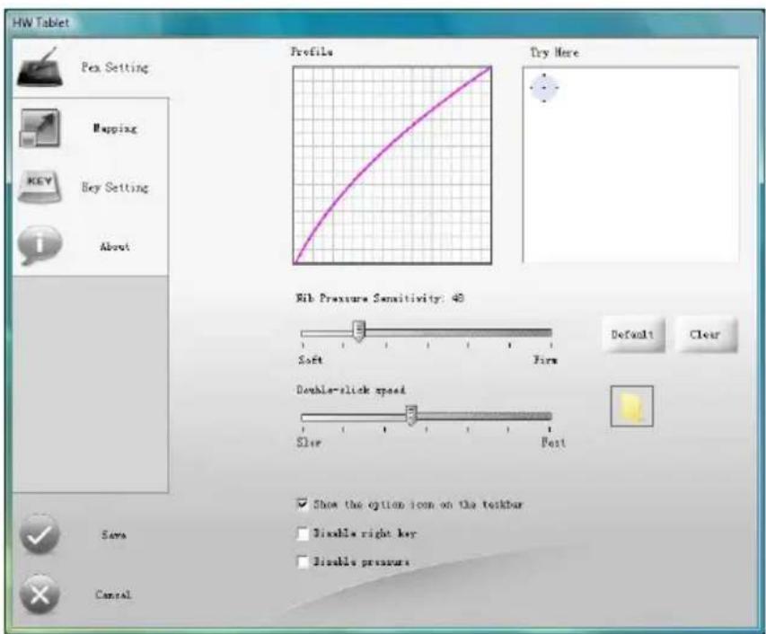Click the Double-click speed label

point(351,390)
